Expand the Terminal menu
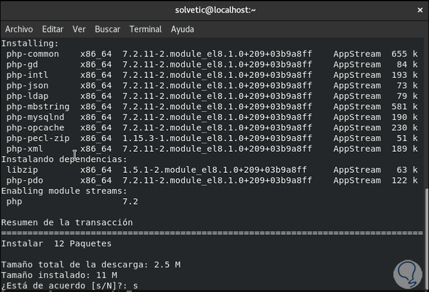429x292 pixels. [146, 29]
